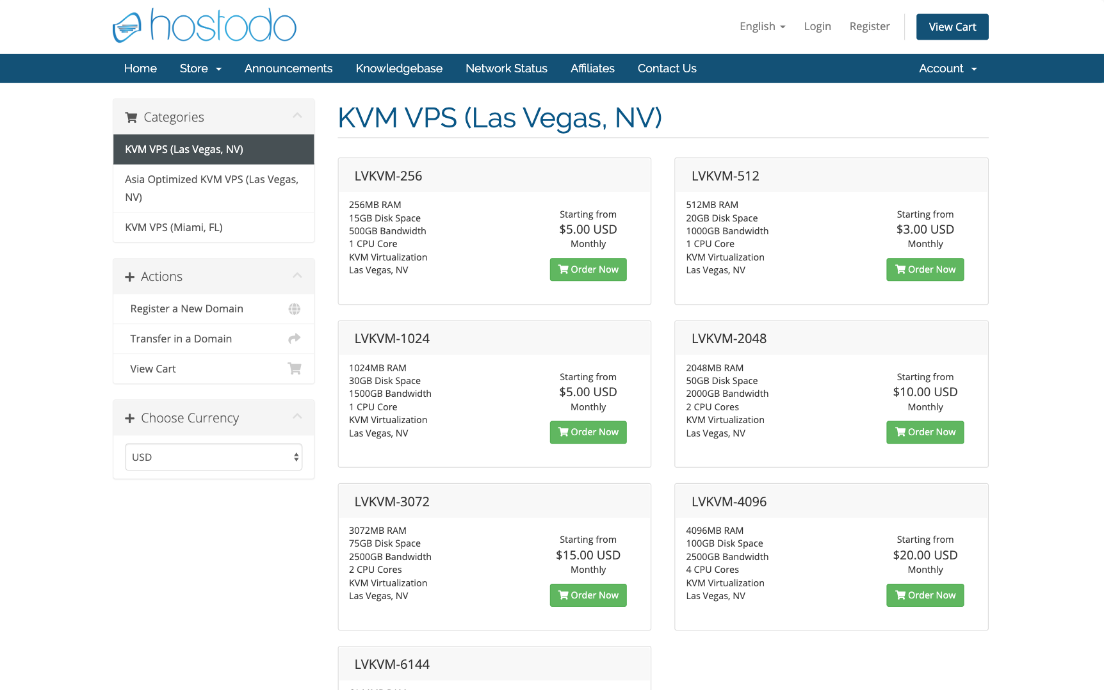Click the LVKVM-6144 plan title

[x=392, y=664]
